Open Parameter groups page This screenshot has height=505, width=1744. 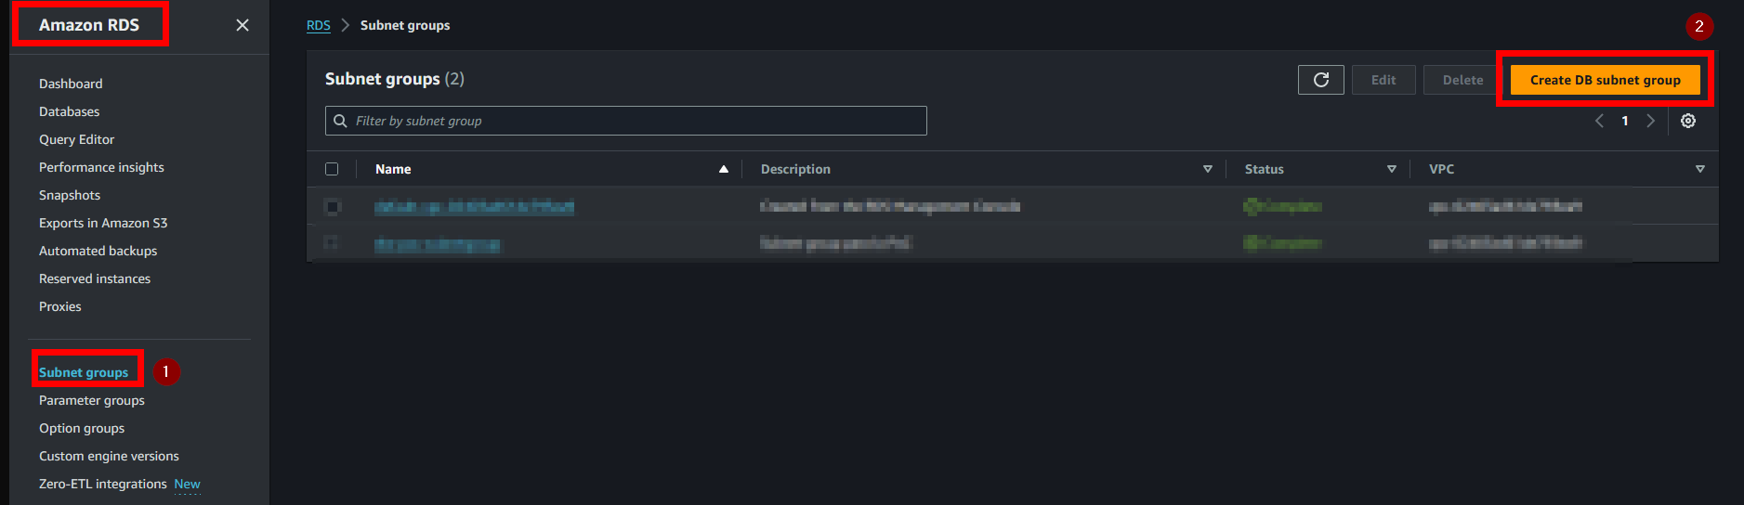tap(92, 400)
